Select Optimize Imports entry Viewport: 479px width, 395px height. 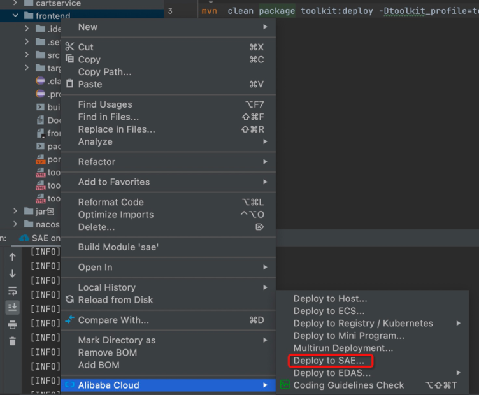click(168, 215)
